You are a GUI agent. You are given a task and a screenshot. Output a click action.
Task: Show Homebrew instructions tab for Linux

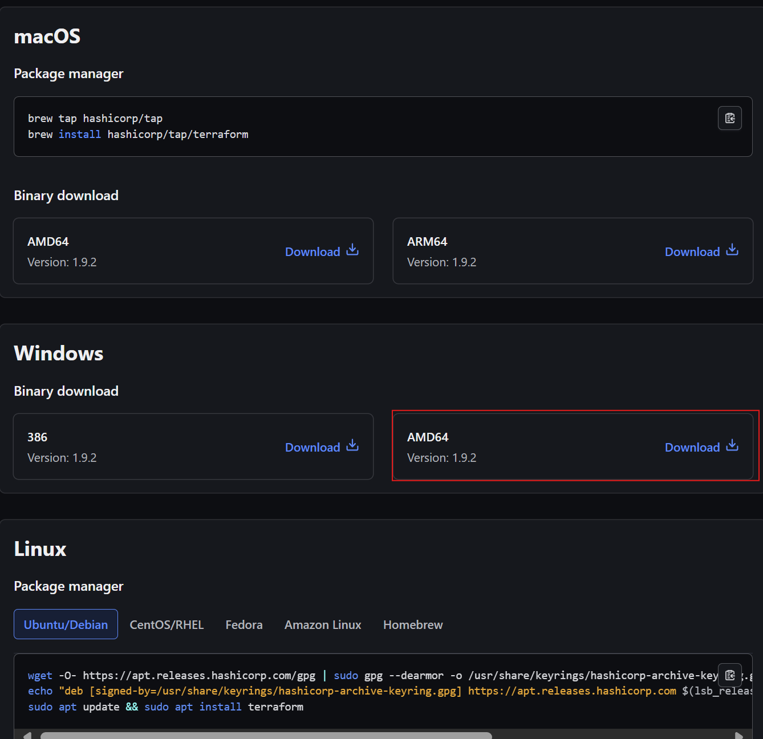pos(413,624)
